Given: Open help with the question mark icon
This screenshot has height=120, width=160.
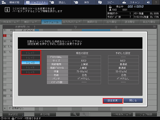Looking at the screenshot, I should (156, 2).
